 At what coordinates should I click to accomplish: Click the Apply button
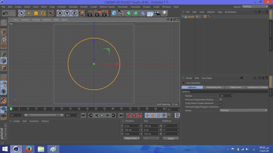(171, 138)
